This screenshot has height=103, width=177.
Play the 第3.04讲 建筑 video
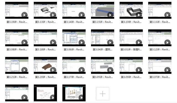(110, 43)
